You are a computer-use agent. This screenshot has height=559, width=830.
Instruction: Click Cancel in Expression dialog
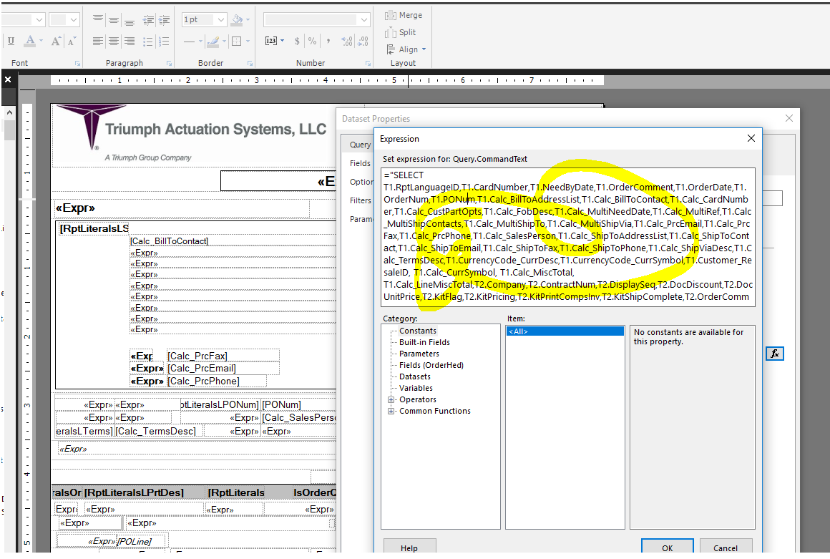(726, 548)
